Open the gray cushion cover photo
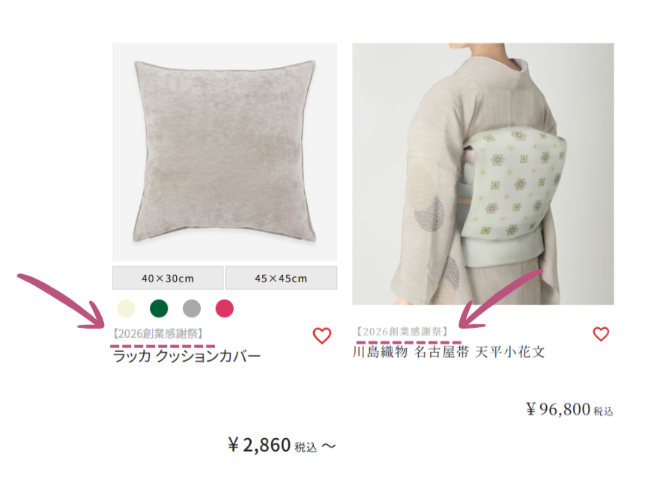672x480 pixels. (x=225, y=152)
